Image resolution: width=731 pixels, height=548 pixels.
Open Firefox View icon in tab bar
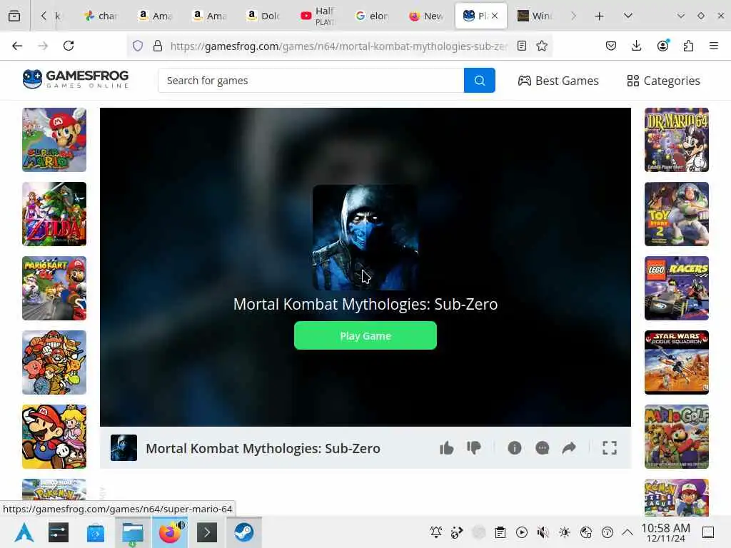pyautogui.click(x=14, y=16)
